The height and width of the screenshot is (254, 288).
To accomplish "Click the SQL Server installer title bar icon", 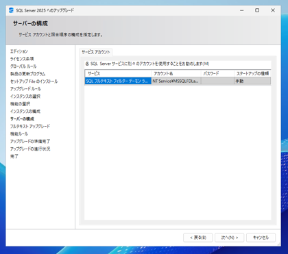I will tap(11, 10).
